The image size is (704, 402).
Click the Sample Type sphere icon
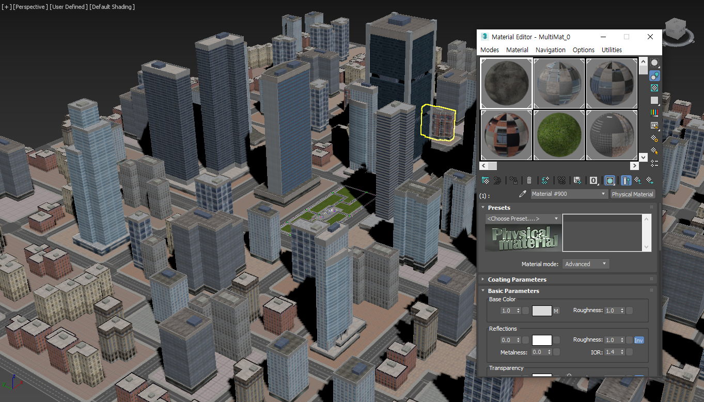[654, 63]
